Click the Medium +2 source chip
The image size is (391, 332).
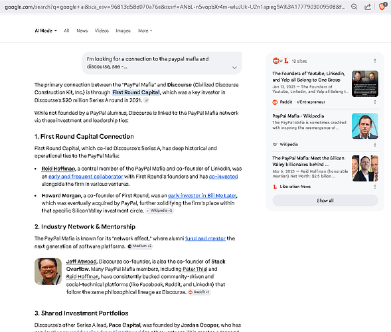click(139, 246)
